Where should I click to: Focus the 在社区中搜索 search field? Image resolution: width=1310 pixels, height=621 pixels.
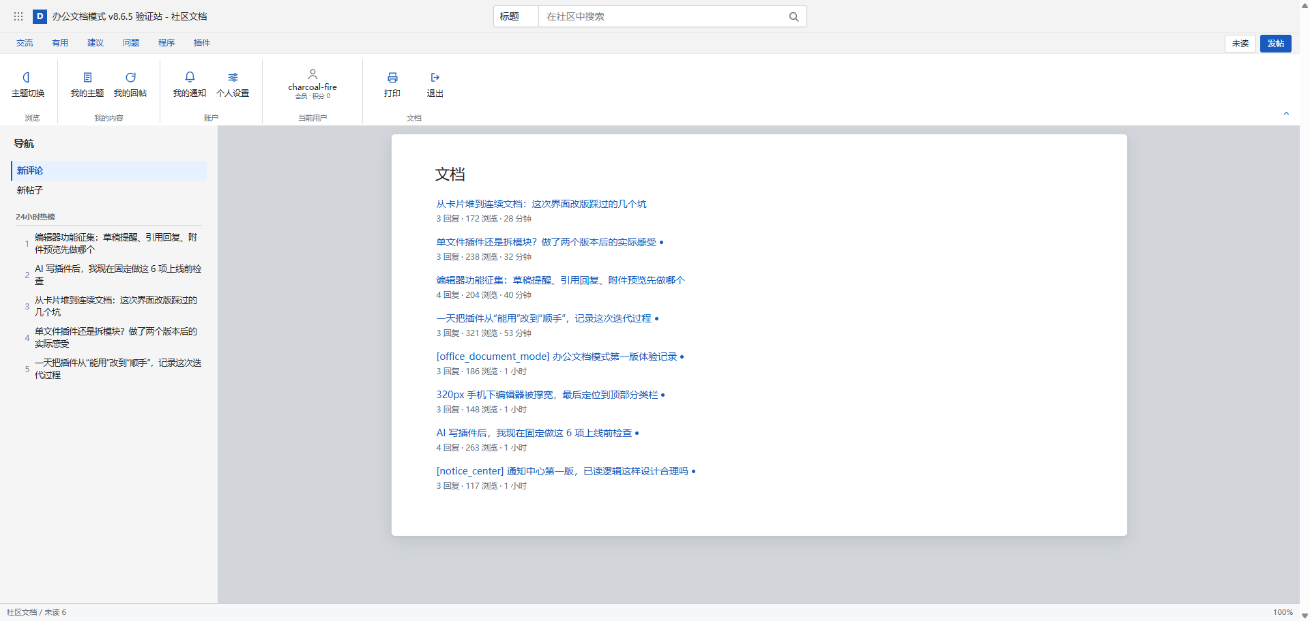coord(662,16)
